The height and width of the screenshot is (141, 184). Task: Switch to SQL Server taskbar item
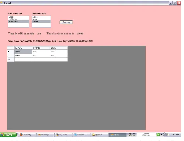[x=63, y=135]
